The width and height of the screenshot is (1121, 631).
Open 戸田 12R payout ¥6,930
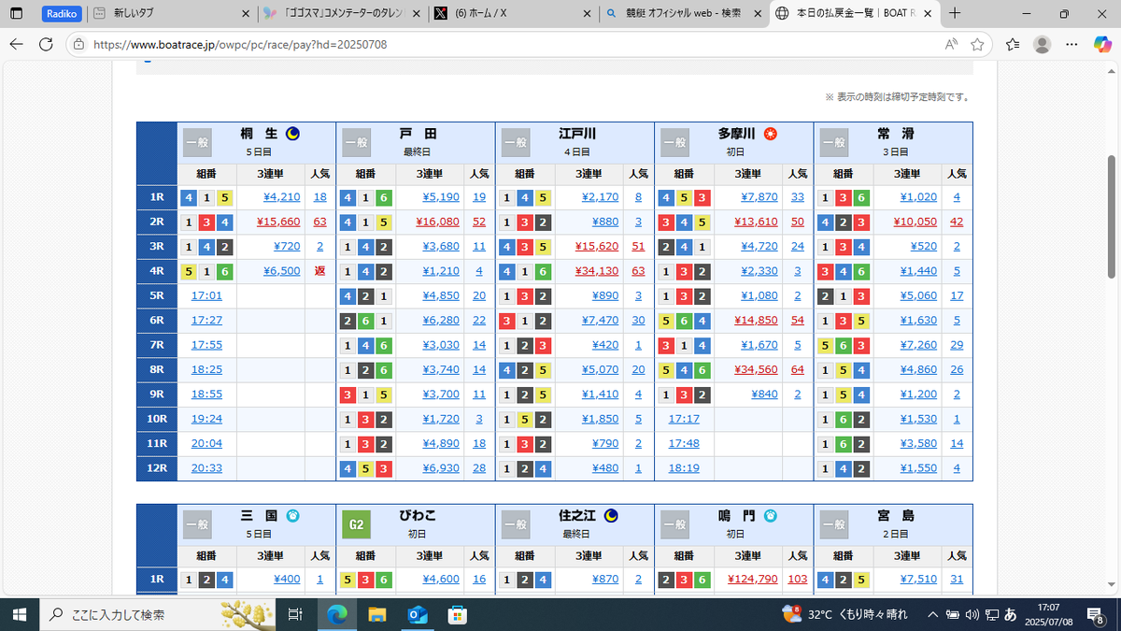click(441, 467)
